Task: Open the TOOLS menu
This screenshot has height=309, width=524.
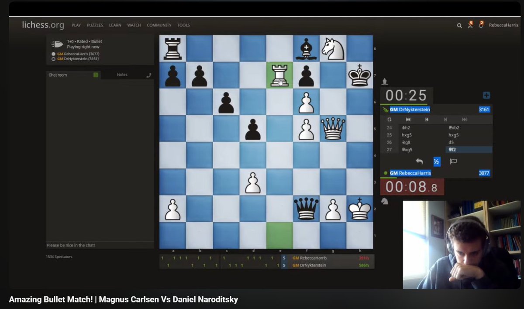Action: pyautogui.click(x=183, y=25)
